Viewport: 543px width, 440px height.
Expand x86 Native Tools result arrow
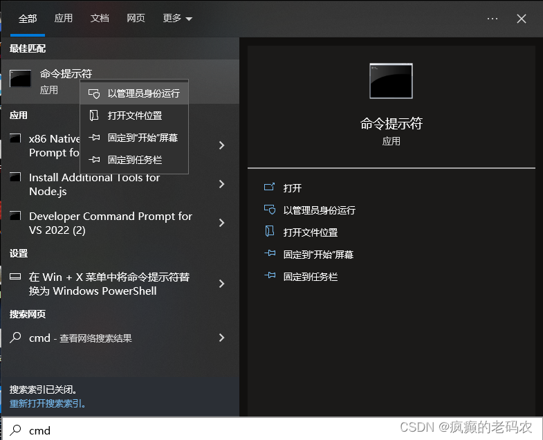click(221, 145)
